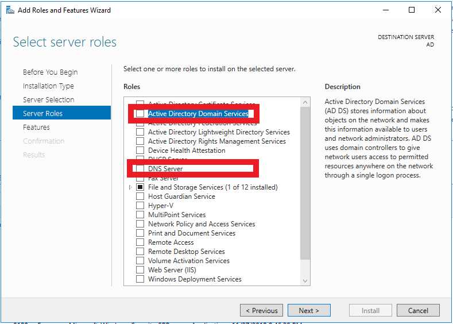Select the Hyper-V role label
The width and height of the screenshot is (453, 324).
click(x=161, y=206)
